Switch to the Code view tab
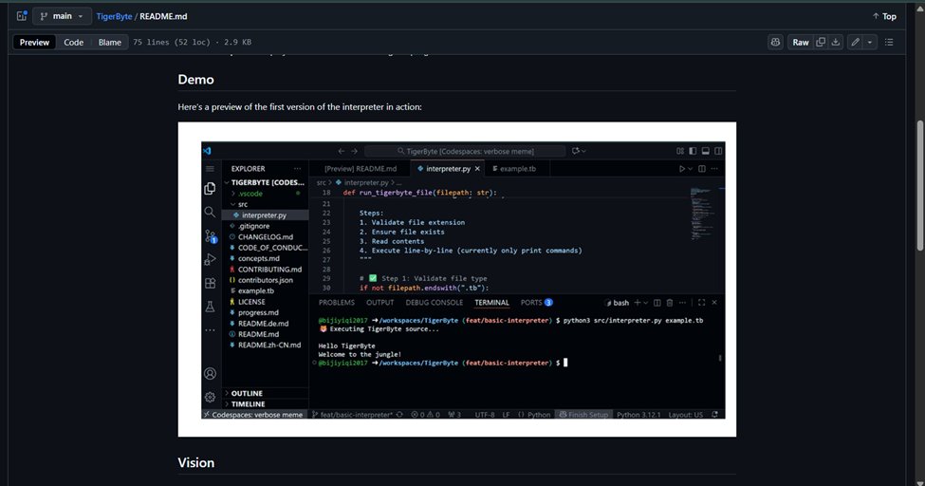 click(74, 42)
